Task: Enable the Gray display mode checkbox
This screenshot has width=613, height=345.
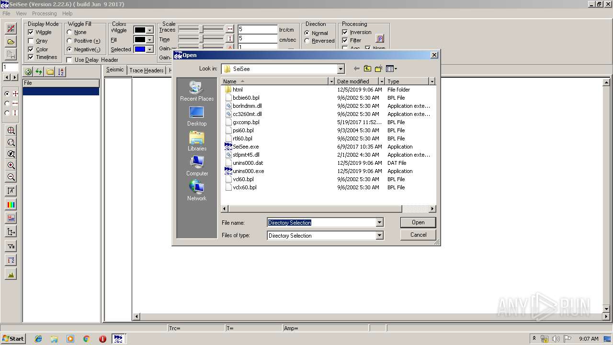Action: pos(31,41)
